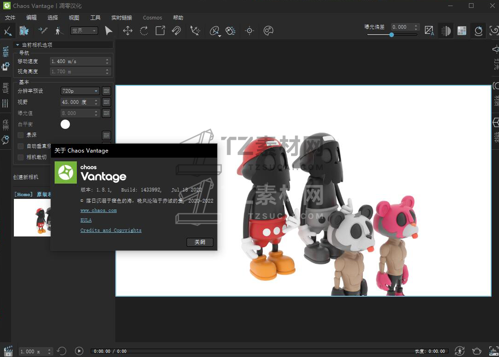This screenshot has width=499, height=357.
Task: Open the 720p resolution preset dropdown
Action: (80, 91)
